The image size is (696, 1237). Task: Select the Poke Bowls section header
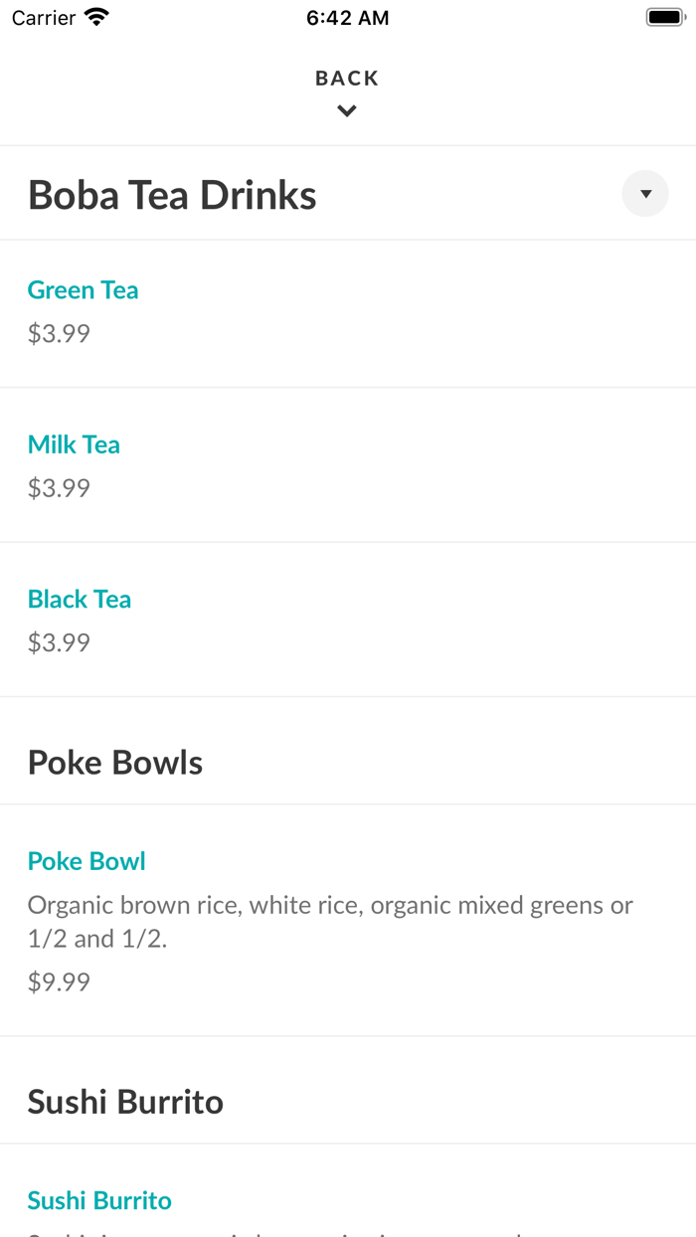pos(115,762)
